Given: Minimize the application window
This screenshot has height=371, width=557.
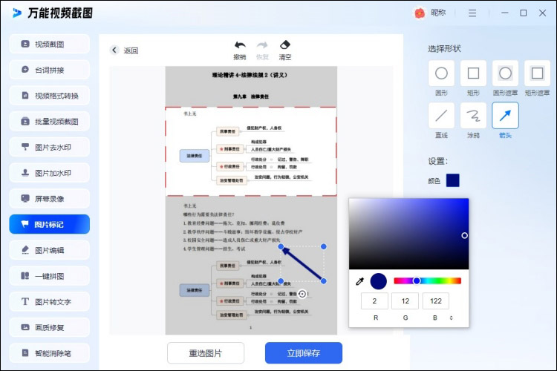Looking at the screenshot, I should [x=505, y=13].
